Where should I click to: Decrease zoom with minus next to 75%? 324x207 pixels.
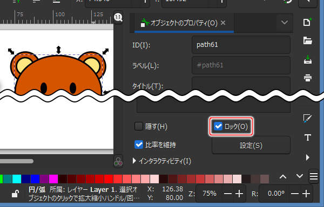pos(228,194)
